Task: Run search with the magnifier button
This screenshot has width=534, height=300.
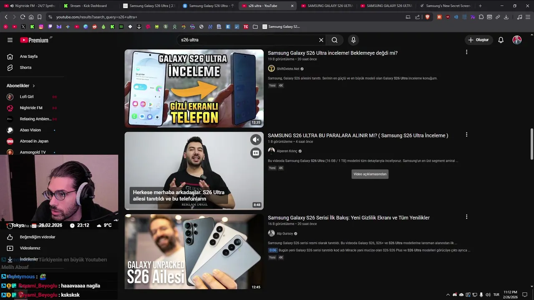Action: (335, 40)
